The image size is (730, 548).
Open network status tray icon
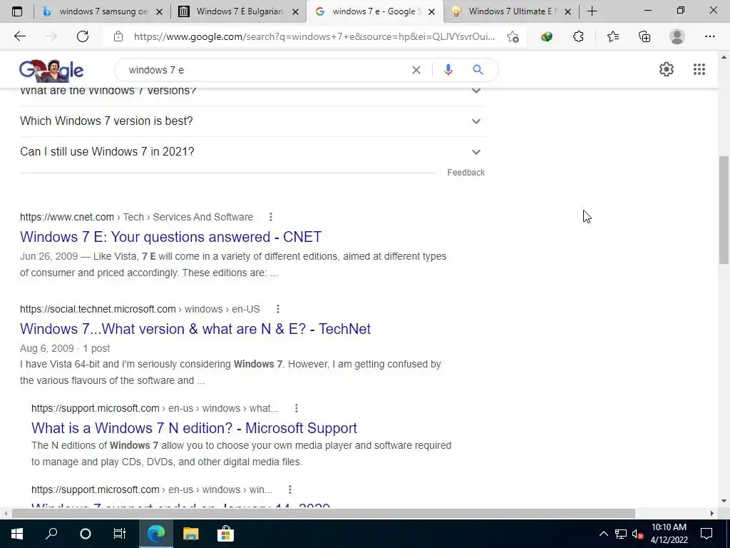coord(621,534)
